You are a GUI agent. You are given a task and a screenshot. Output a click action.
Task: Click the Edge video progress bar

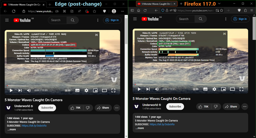click(x=62, y=86)
